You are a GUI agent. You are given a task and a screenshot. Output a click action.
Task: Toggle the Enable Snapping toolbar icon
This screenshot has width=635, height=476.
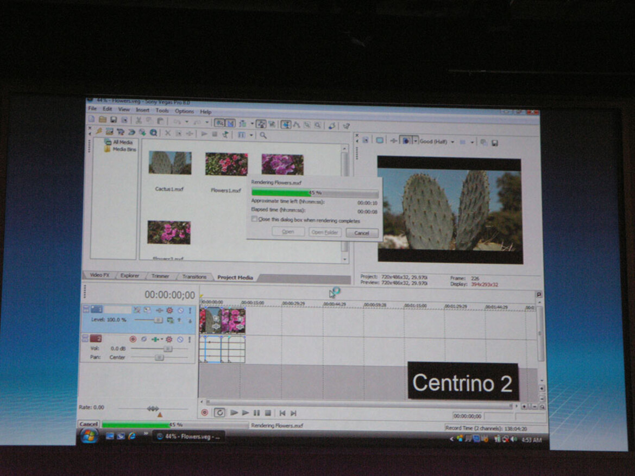click(219, 122)
